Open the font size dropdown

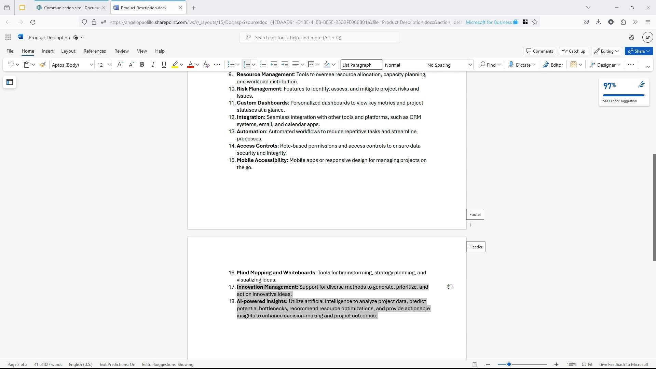109,65
